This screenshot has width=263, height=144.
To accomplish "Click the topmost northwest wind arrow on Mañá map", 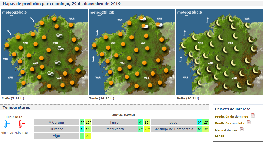I will point(32,20).
